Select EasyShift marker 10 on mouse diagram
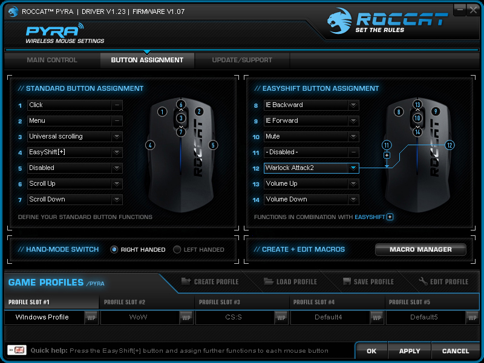This screenshot has height=363, width=484. click(417, 118)
